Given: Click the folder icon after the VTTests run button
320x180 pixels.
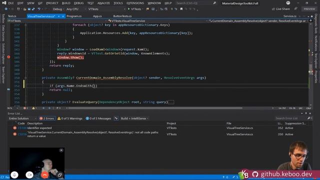Looking at the screenshot, I should coord(147,9).
